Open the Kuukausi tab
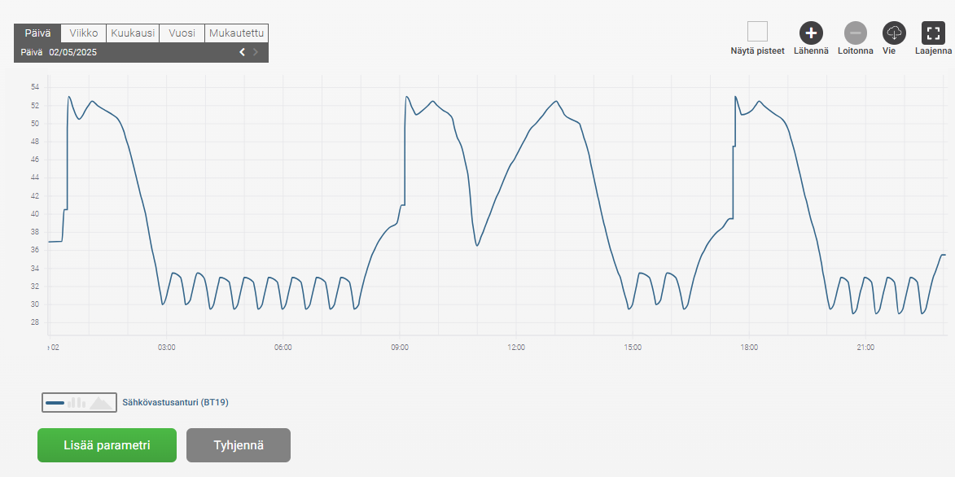The height and width of the screenshot is (477, 955). point(133,33)
